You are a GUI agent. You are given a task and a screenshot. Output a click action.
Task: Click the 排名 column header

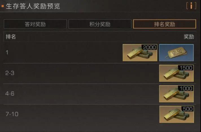pos(11,37)
